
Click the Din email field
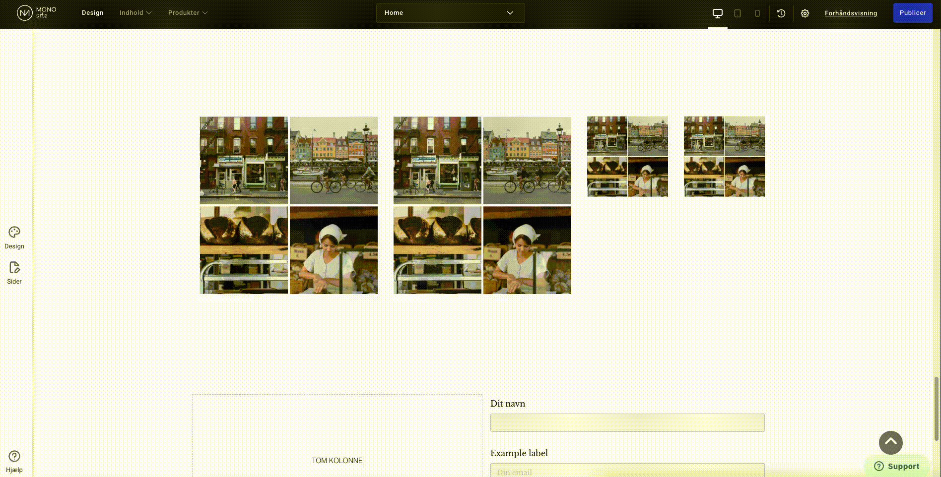[x=627, y=470]
